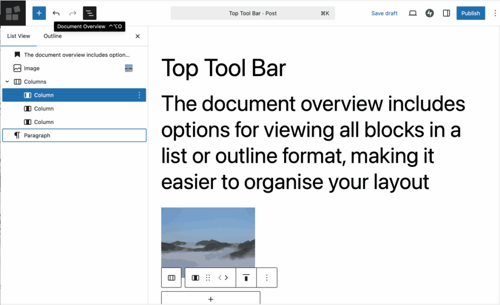Open options for the selected Column block
This screenshot has width=500, height=305.
140,95
